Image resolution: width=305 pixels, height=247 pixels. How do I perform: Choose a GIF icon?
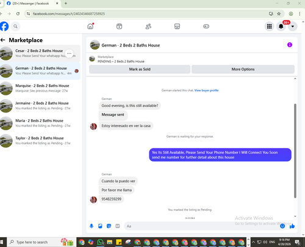click(118, 226)
